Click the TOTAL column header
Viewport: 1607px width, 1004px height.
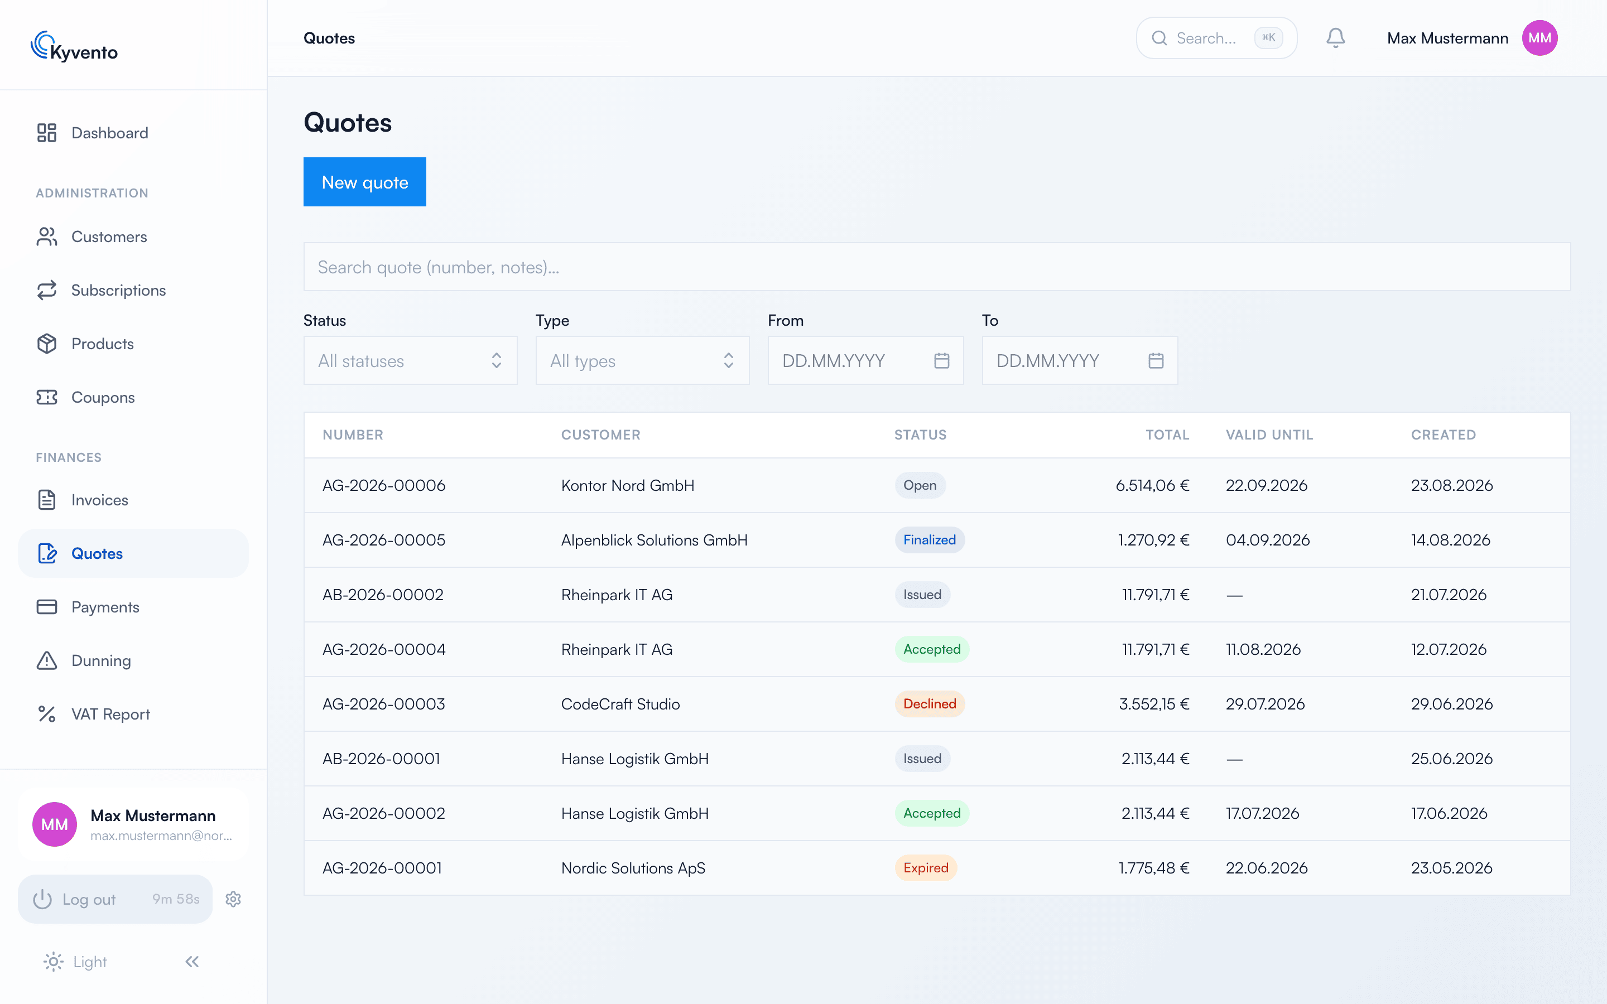click(1167, 435)
